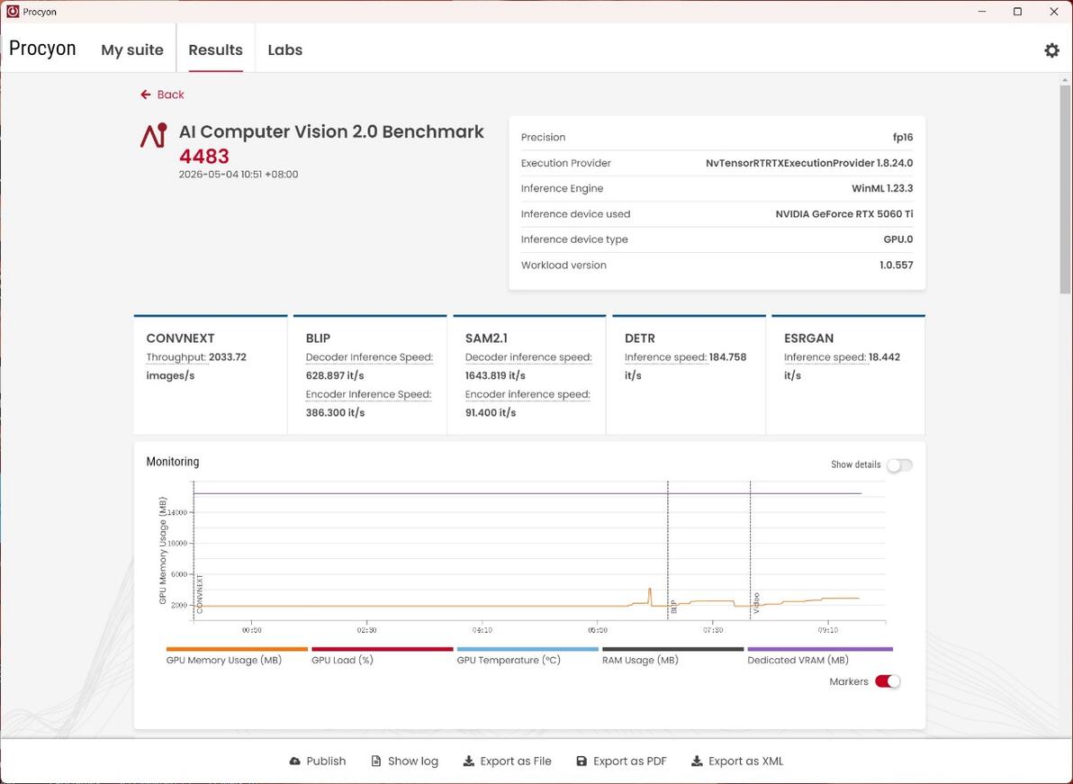
Task: Click ESRGAN Inference speed label
Action: pos(825,357)
